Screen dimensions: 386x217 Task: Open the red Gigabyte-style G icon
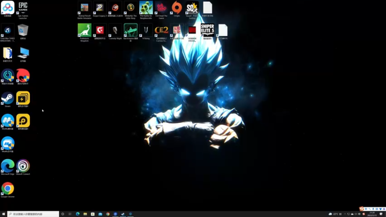(x=100, y=31)
